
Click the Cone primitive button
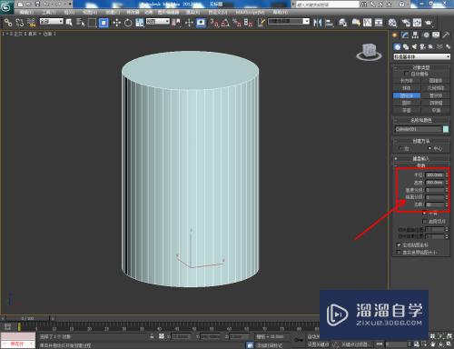pos(436,81)
